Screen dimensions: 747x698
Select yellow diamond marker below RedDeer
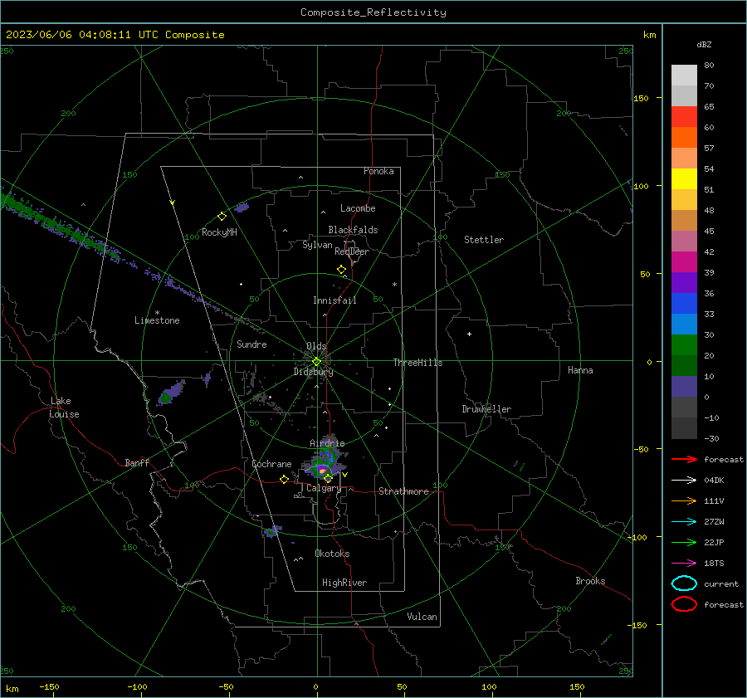point(341,270)
